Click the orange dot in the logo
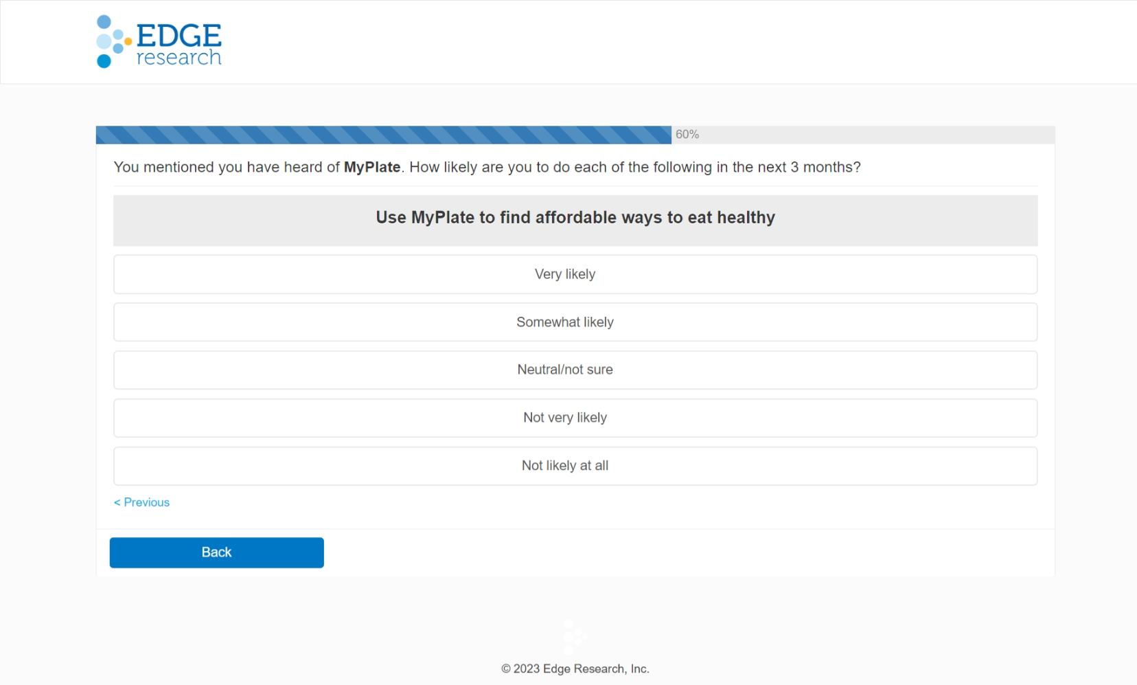 [128, 42]
